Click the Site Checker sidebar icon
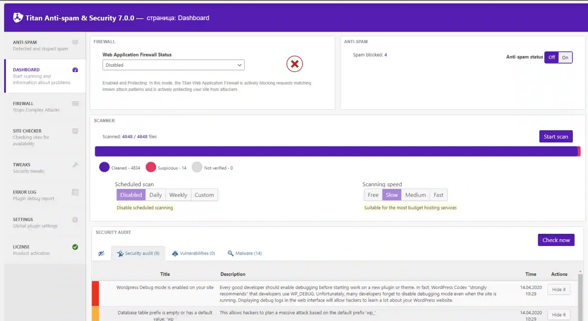588x321 pixels. [x=75, y=131]
